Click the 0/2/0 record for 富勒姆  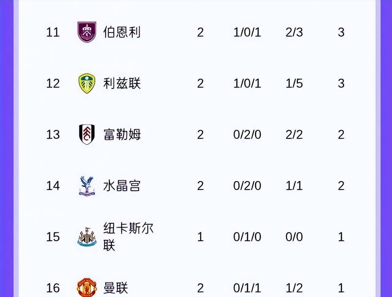[247, 135]
